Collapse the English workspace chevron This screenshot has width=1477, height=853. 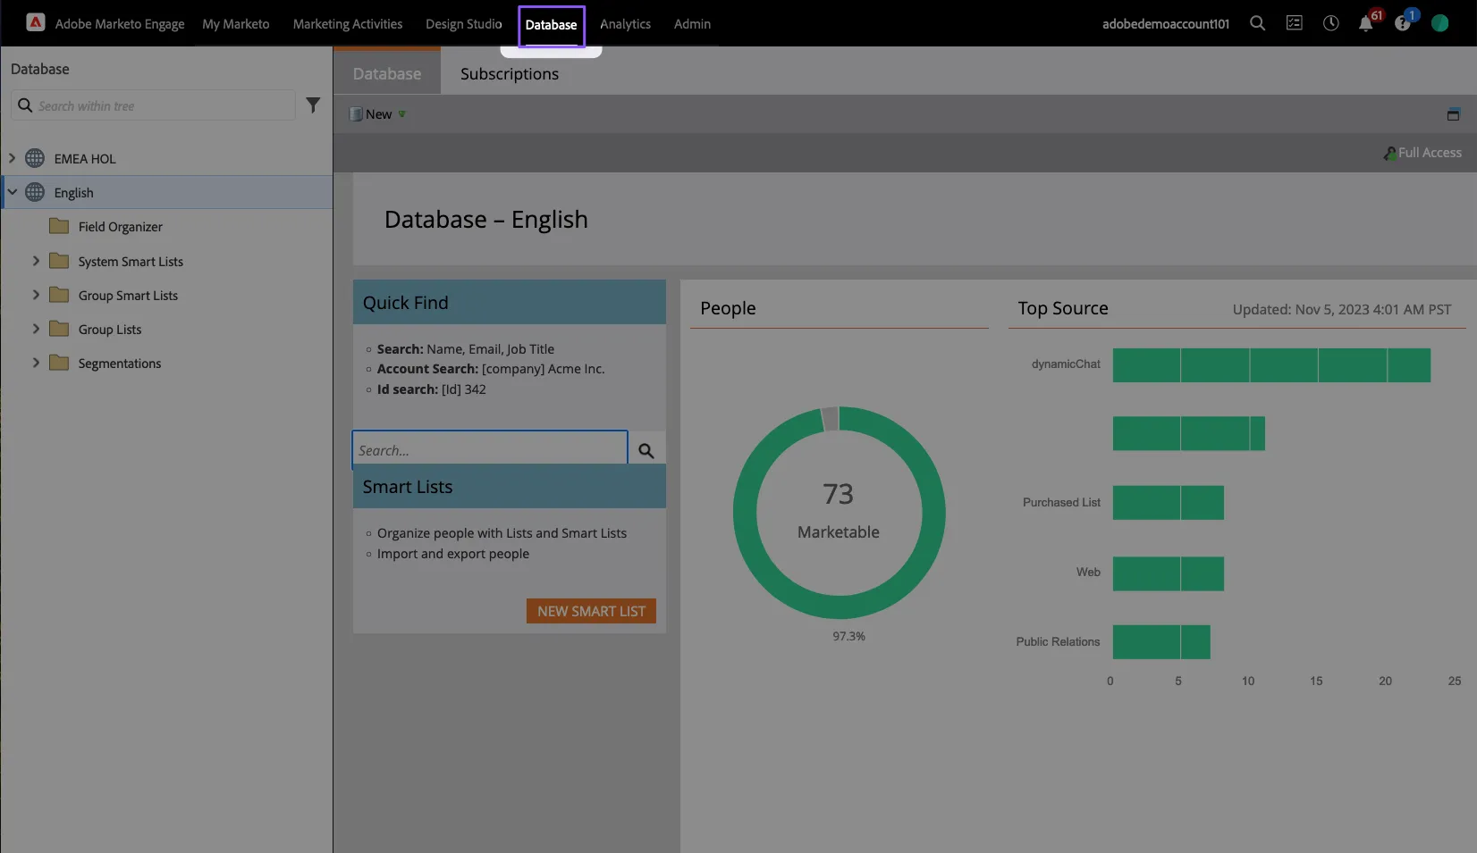pyautogui.click(x=13, y=192)
